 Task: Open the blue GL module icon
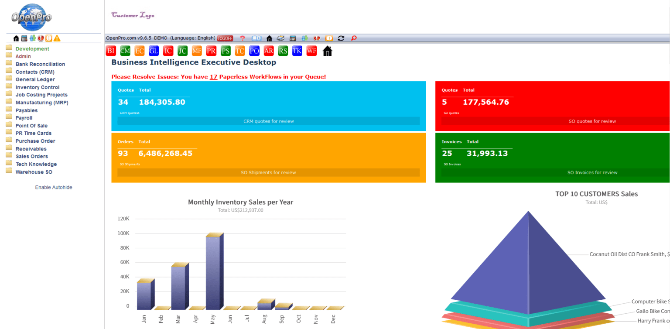[154, 51]
